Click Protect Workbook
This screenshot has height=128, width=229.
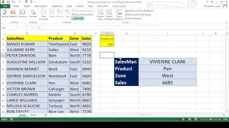(109, 15)
